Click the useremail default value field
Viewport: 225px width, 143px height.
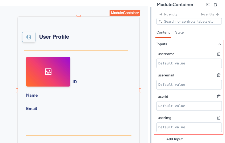(189, 85)
